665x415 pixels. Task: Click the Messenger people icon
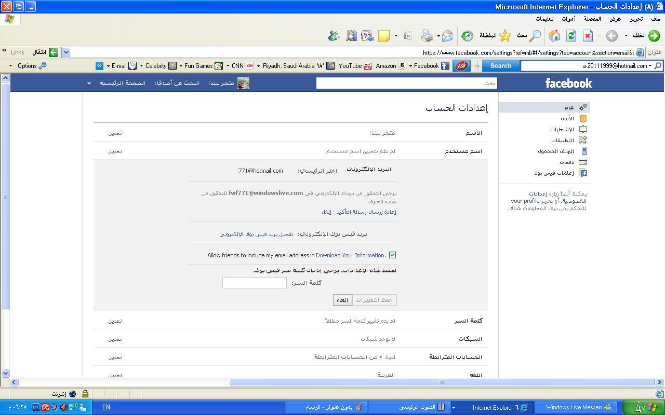point(334,36)
